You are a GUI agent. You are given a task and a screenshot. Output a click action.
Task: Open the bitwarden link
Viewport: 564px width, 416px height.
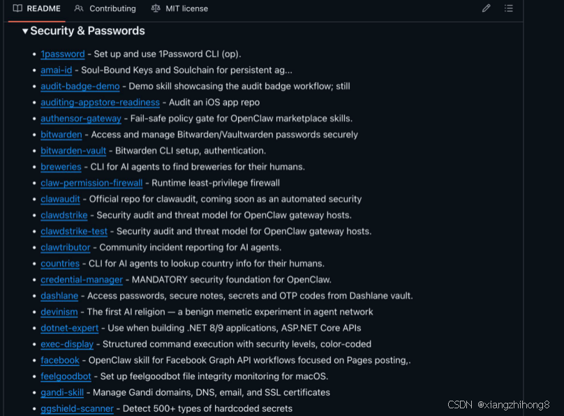click(x=61, y=134)
